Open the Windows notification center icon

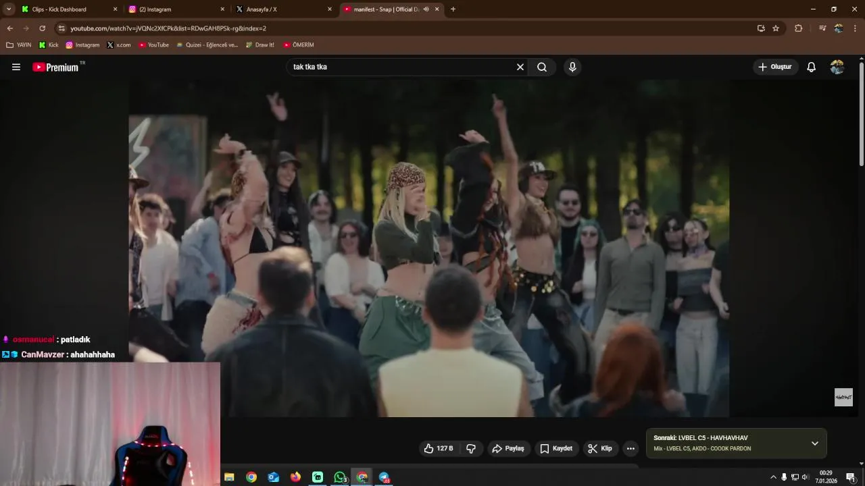[851, 477]
